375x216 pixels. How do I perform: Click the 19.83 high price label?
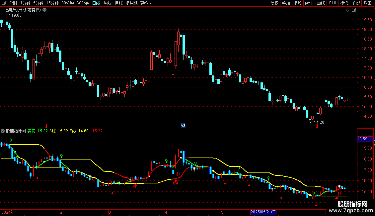click(x=16, y=15)
